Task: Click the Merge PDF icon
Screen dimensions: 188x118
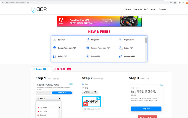Action: 87,40
